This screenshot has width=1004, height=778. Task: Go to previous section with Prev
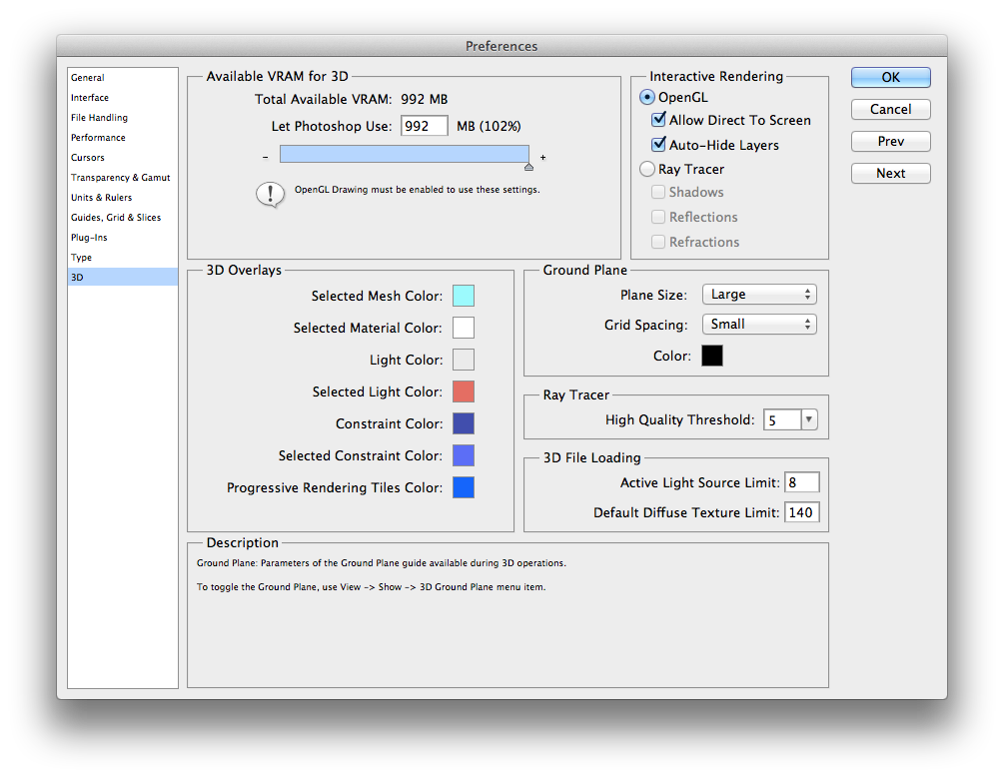[891, 142]
